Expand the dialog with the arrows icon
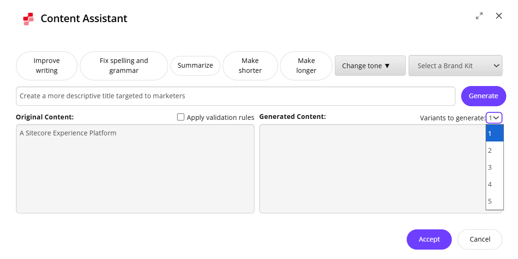The width and height of the screenshot is (518, 259). (479, 16)
